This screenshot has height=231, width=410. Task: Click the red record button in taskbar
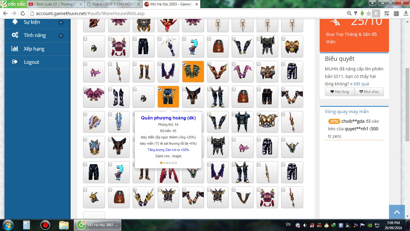[x=45, y=225]
